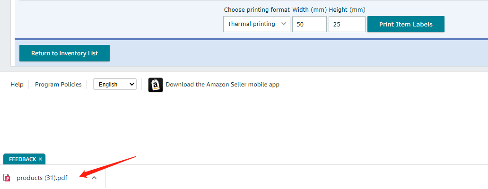This screenshot has width=488, height=189.
Task: Open the Program Policies link
Action: pos(58,85)
